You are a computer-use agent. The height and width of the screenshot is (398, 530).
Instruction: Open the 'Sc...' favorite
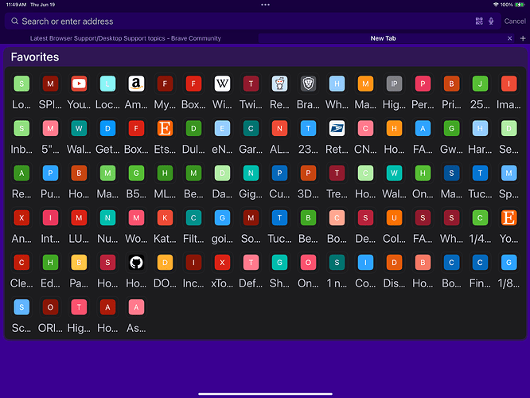coord(21,307)
